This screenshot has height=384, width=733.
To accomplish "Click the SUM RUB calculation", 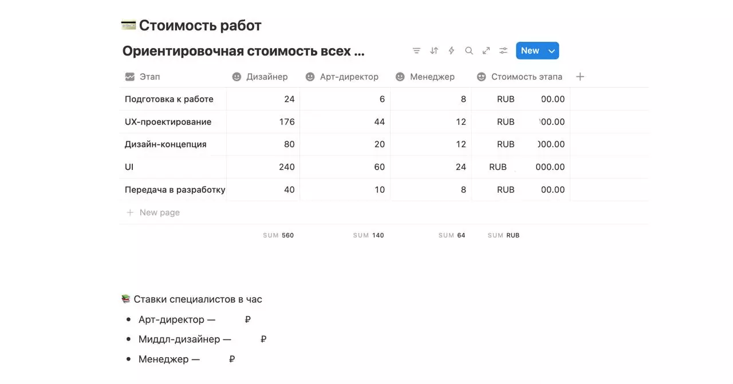I will pyautogui.click(x=503, y=235).
